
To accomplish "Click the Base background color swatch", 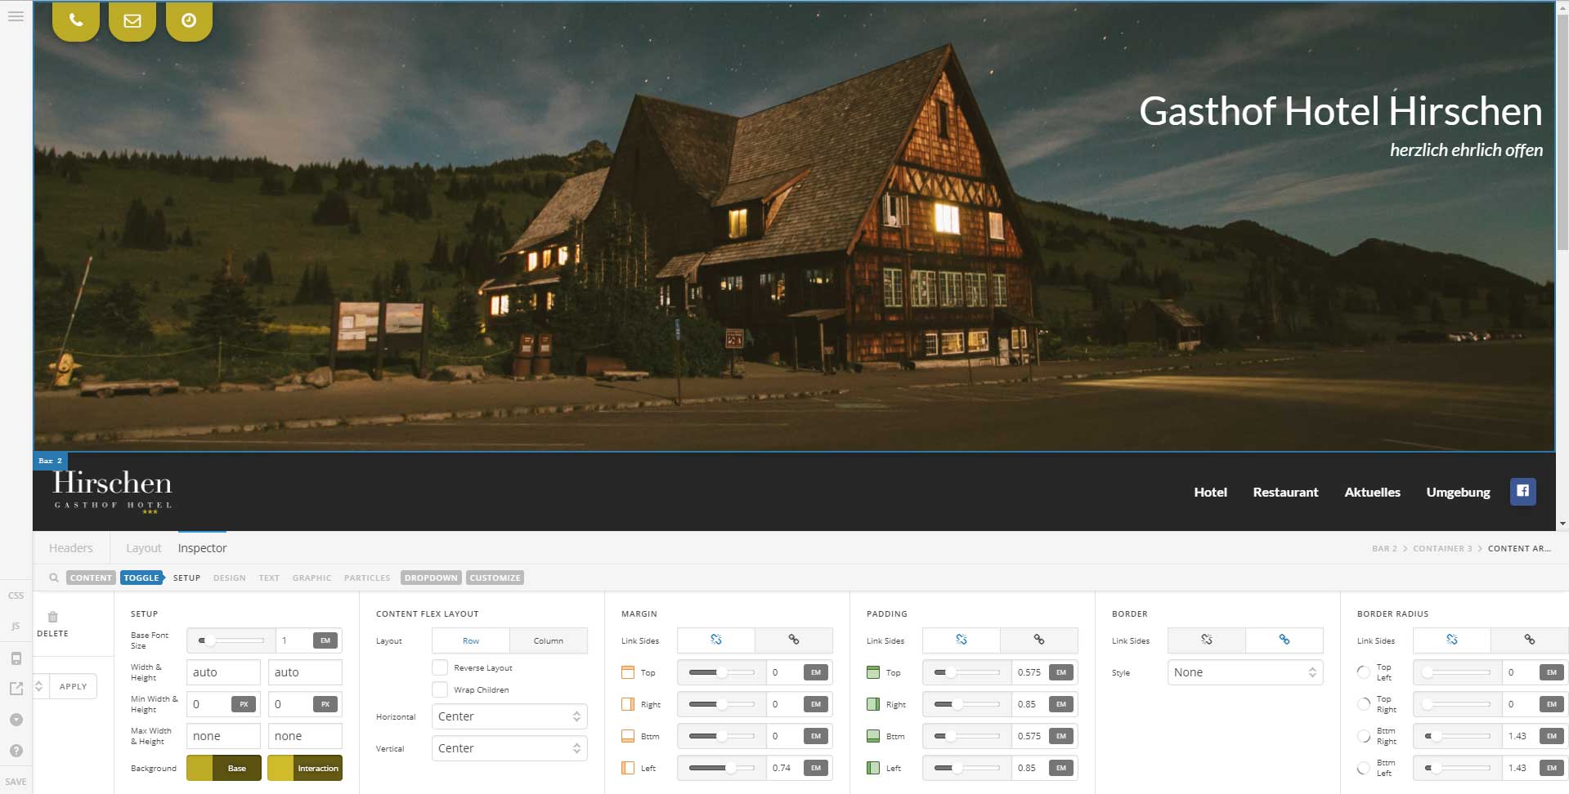I will click(224, 768).
